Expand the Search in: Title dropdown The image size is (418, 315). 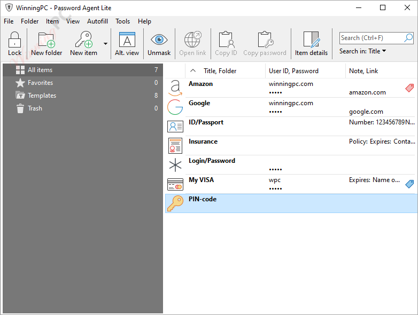(x=362, y=51)
